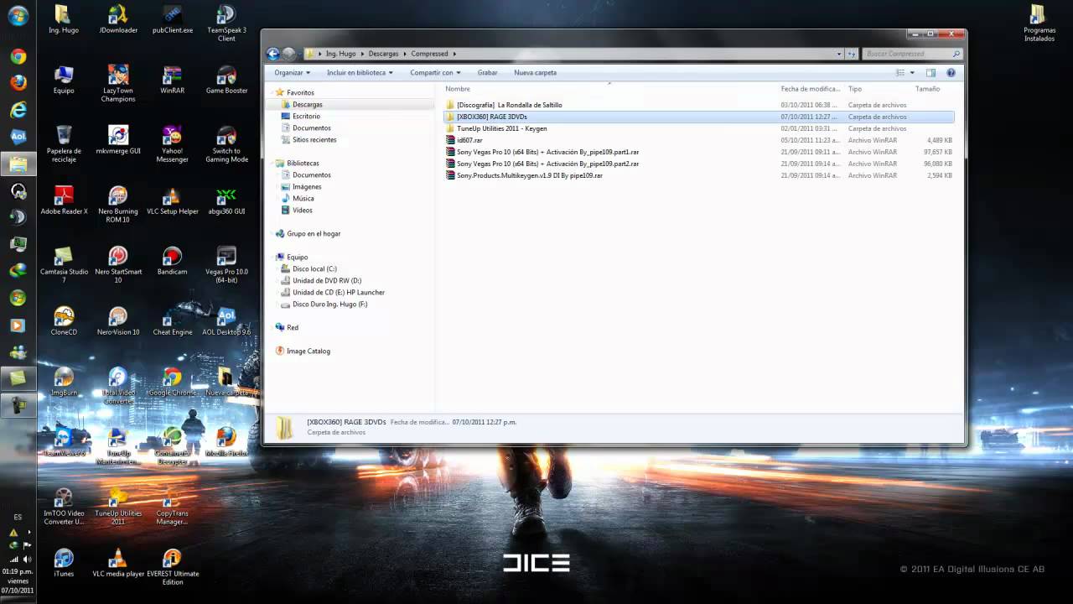Launch Google Chrome from the taskbar
Screen dimensions: 1073x604
tap(18, 56)
